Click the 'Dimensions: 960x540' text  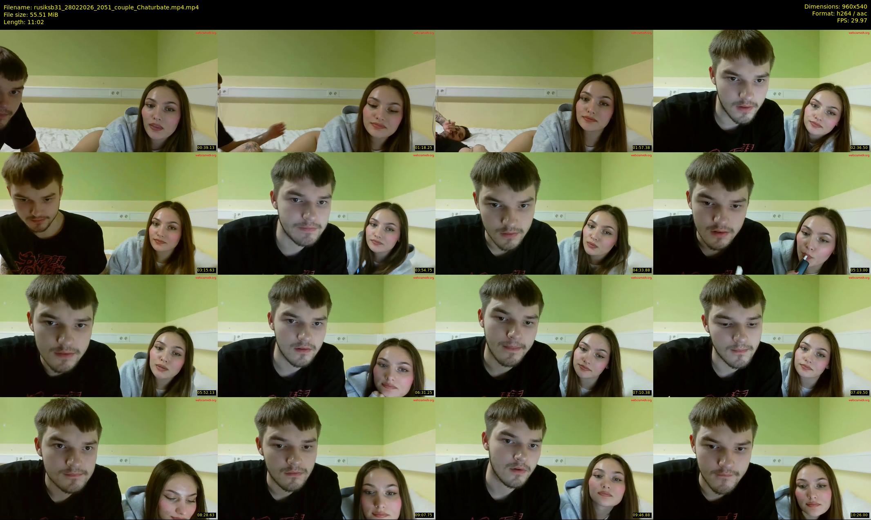coord(835,7)
